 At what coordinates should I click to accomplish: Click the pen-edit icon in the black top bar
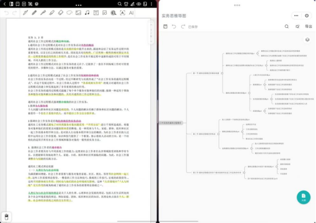click(132, 4)
